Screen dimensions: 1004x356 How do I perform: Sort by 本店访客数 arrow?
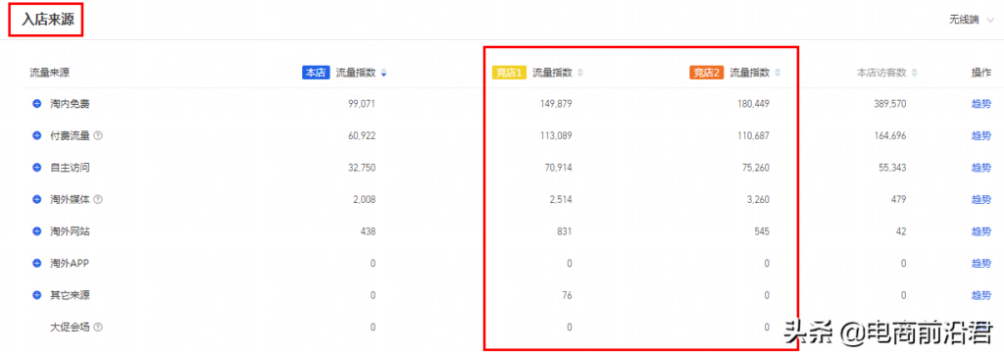pyautogui.click(x=915, y=73)
